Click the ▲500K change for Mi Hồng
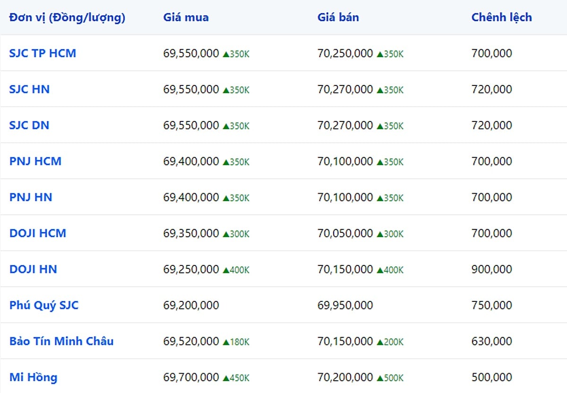Image resolution: width=567 pixels, height=393 pixels. [x=390, y=378]
